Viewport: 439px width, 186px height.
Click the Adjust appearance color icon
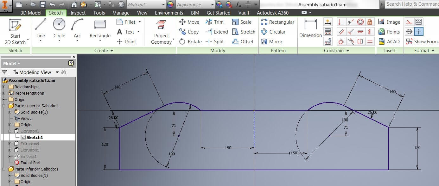coord(219,4)
